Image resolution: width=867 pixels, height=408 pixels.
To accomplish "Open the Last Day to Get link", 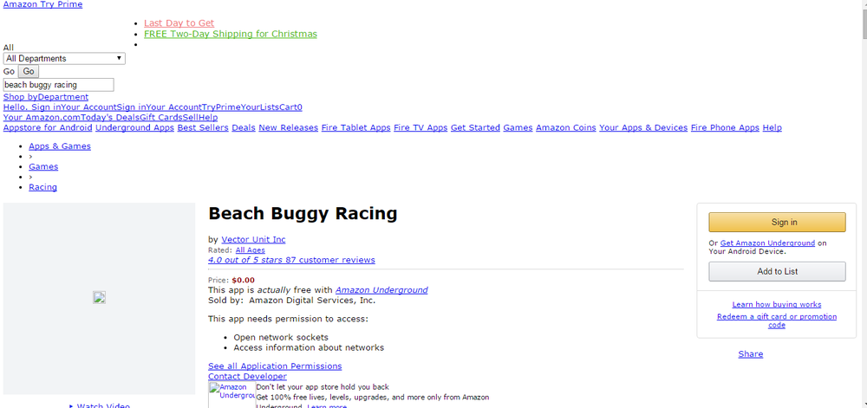I will coord(179,23).
